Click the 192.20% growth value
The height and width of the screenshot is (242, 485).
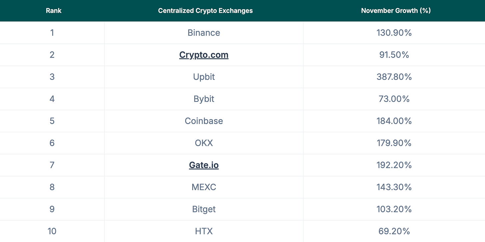[x=394, y=165]
